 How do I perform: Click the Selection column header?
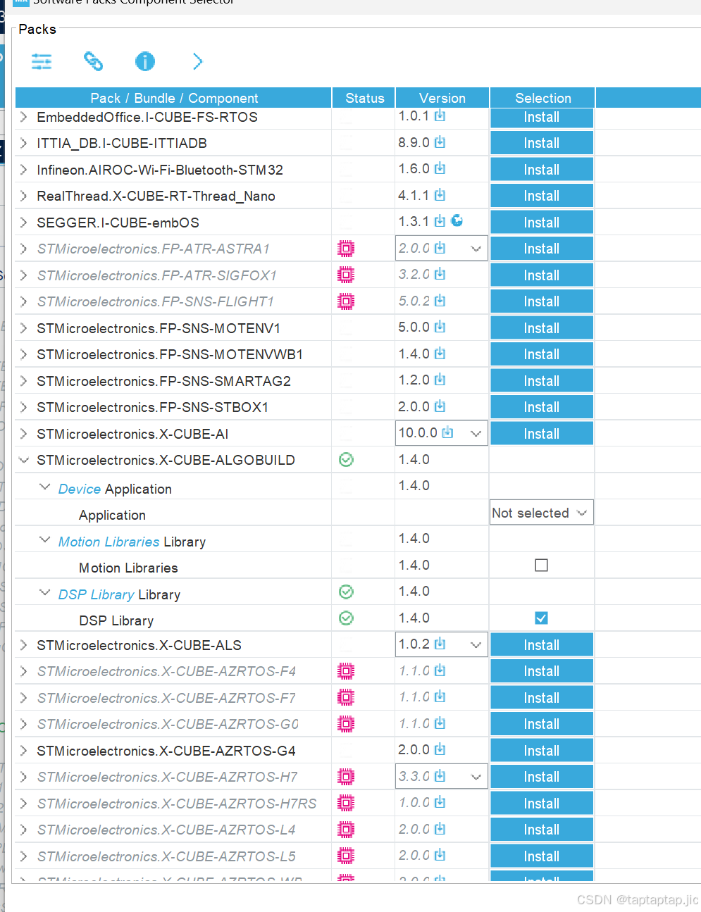pyautogui.click(x=542, y=98)
